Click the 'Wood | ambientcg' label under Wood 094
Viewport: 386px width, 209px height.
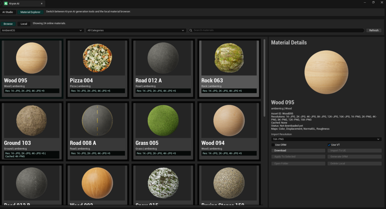point(212,148)
